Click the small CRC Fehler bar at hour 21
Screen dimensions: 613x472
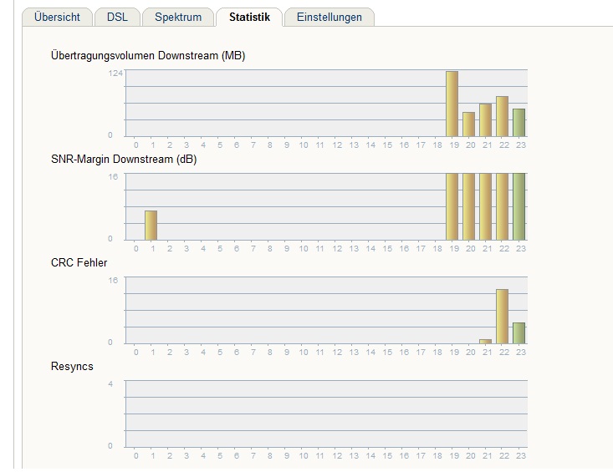(x=486, y=342)
